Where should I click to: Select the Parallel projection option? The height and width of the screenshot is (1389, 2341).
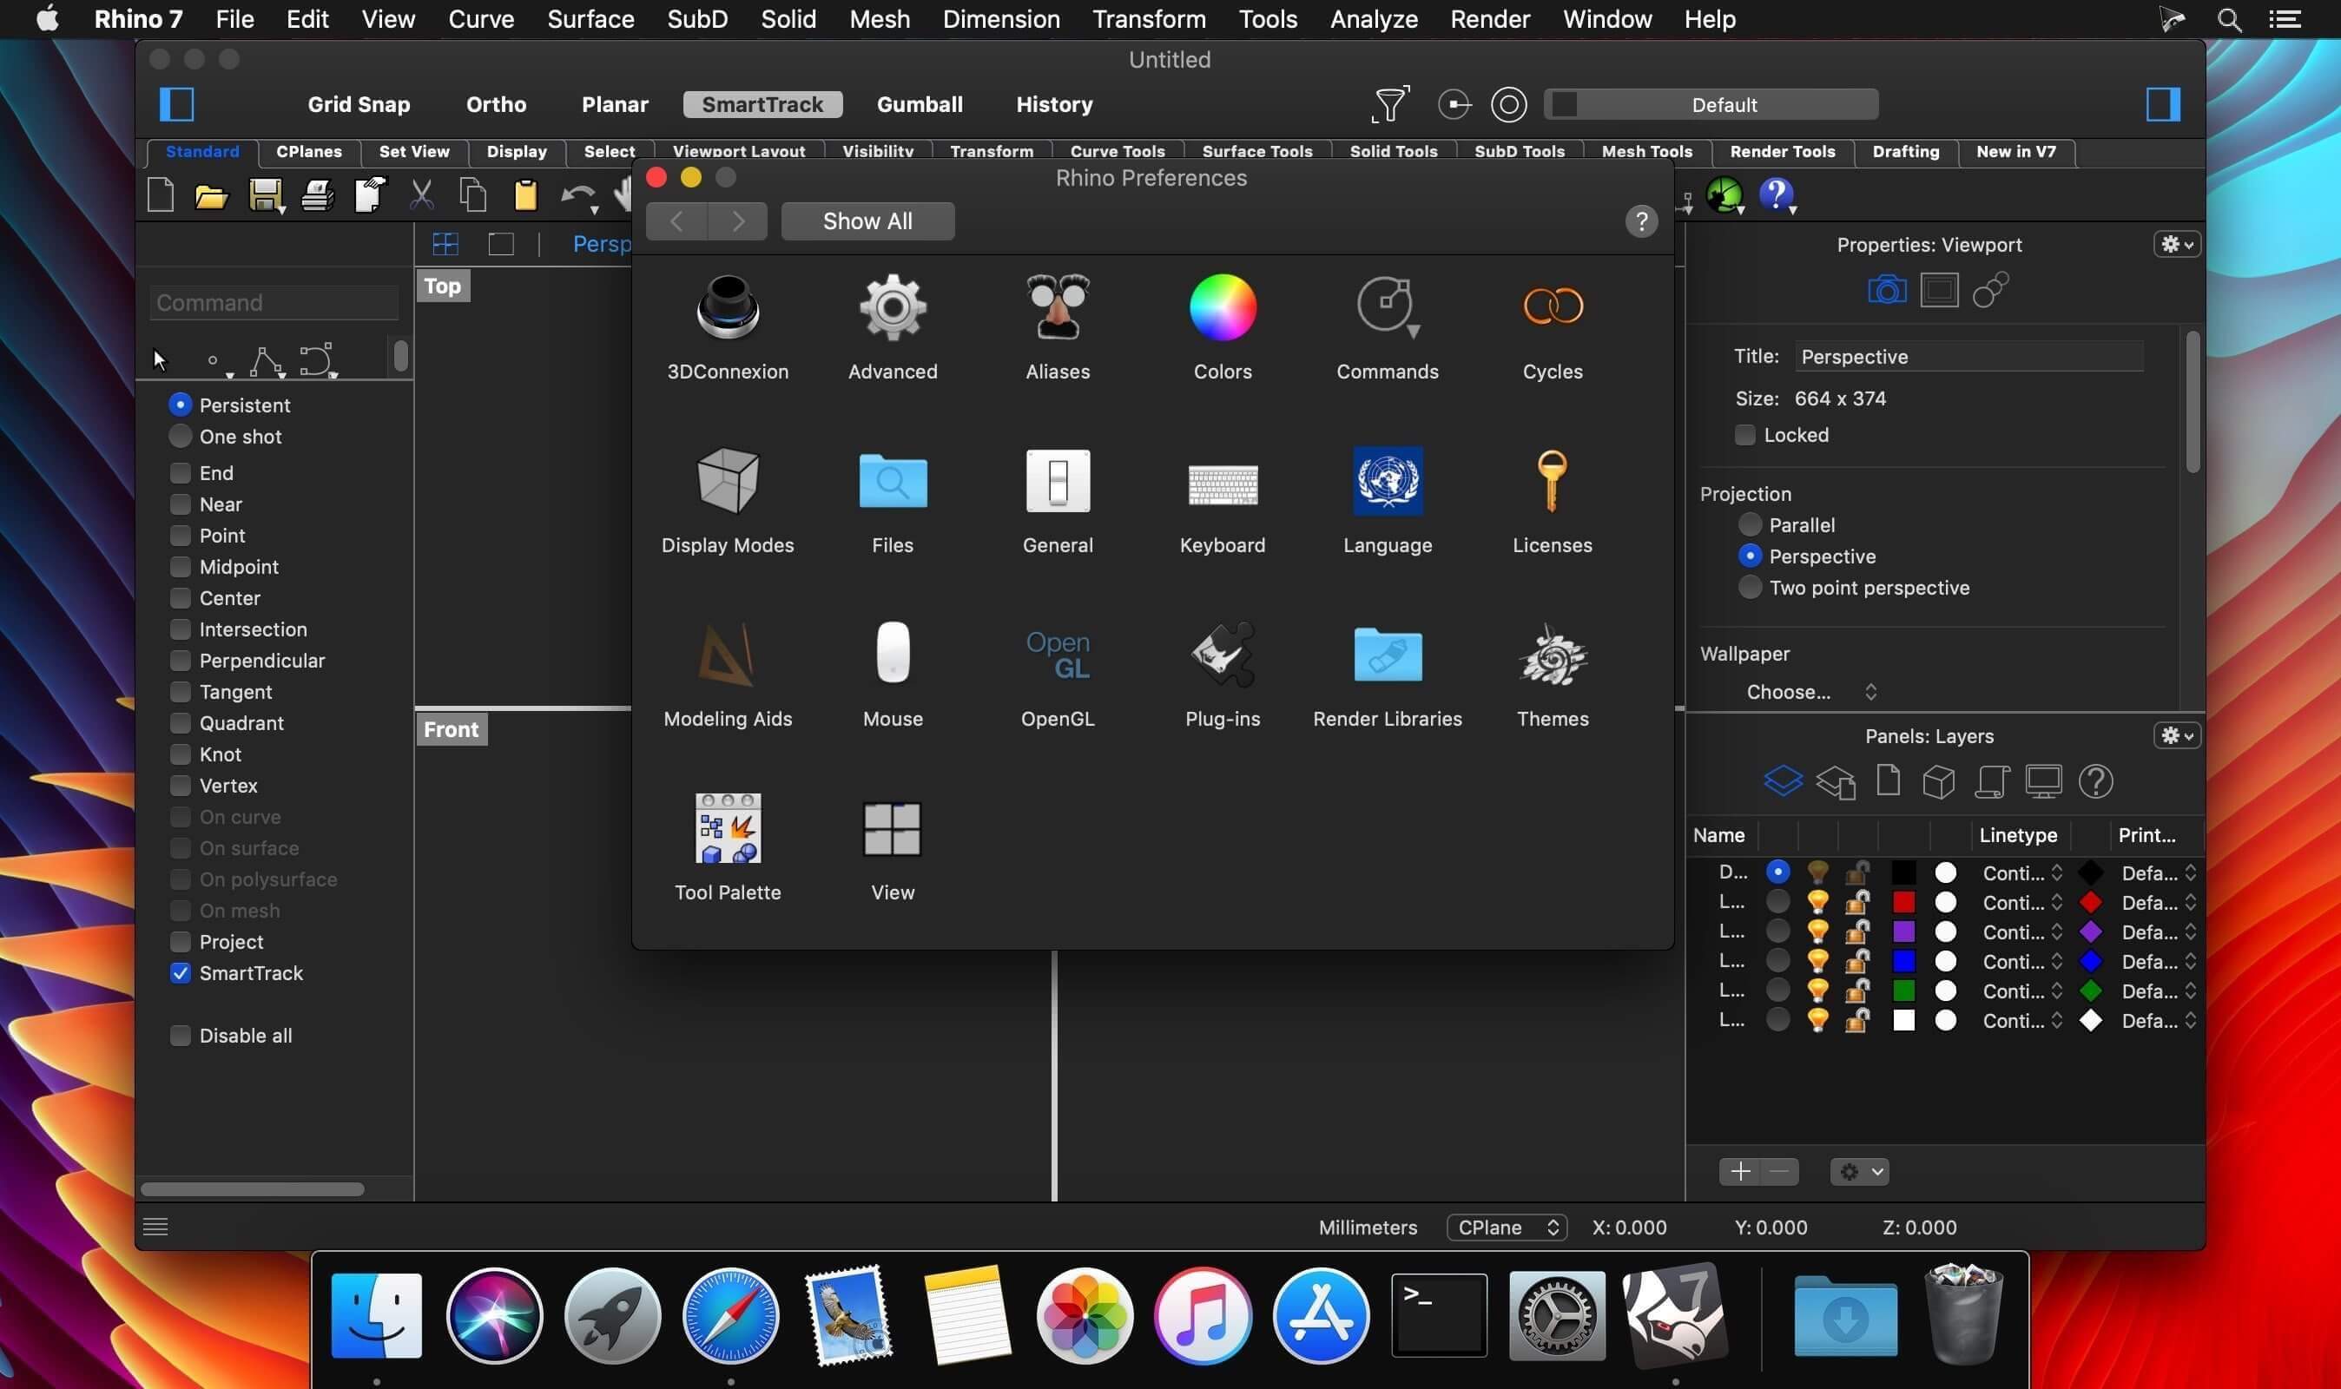(x=1749, y=524)
